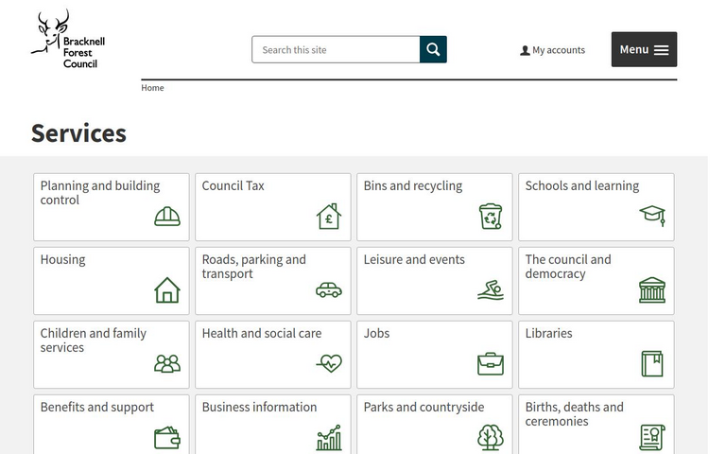
Task: Click the Bracknell Forest Council logo
Action: [x=64, y=40]
